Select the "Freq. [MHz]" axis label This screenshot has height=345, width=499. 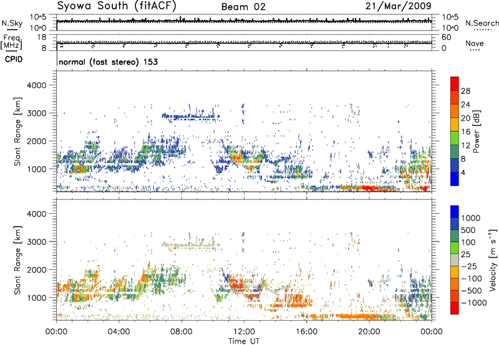(11, 42)
